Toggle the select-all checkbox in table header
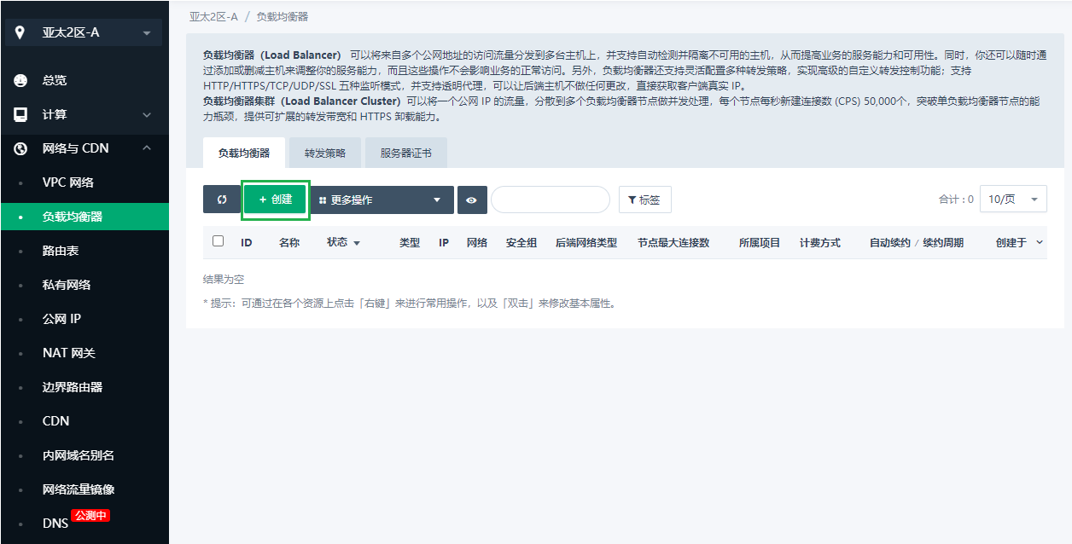Image resolution: width=1072 pixels, height=544 pixels. pyautogui.click(x=218, y=241)
